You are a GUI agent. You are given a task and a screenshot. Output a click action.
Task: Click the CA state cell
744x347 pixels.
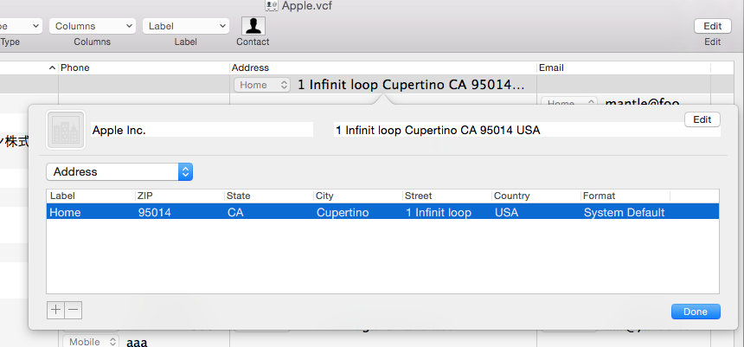point(235,212)
